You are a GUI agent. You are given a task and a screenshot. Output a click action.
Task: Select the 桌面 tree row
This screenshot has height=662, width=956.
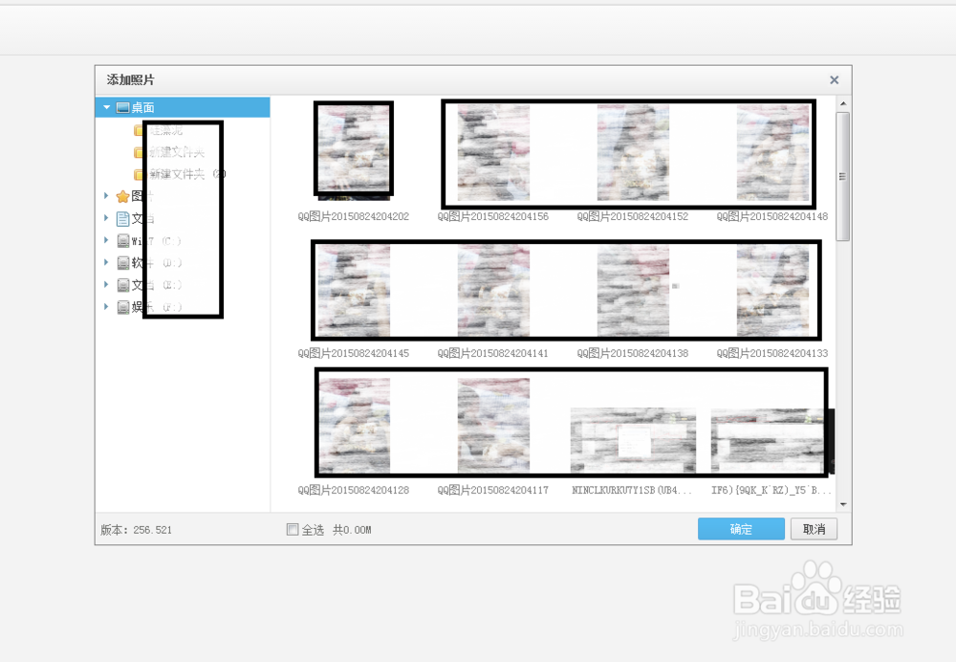click(x=183, y=107)
